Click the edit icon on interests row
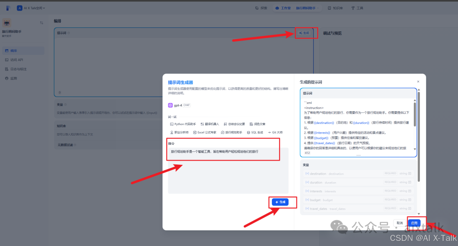This screenshot has width=458, height=246. pos(410,191)
